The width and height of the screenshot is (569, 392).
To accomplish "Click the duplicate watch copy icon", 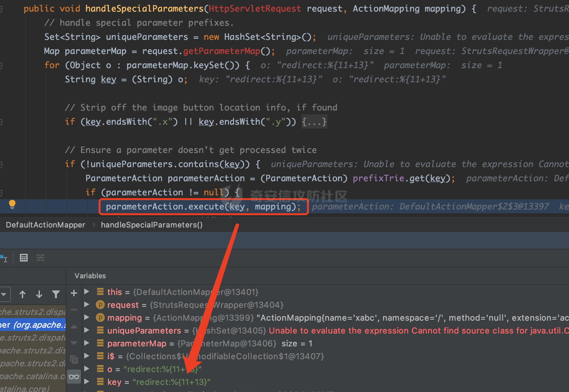I will [x=74, y=359].
